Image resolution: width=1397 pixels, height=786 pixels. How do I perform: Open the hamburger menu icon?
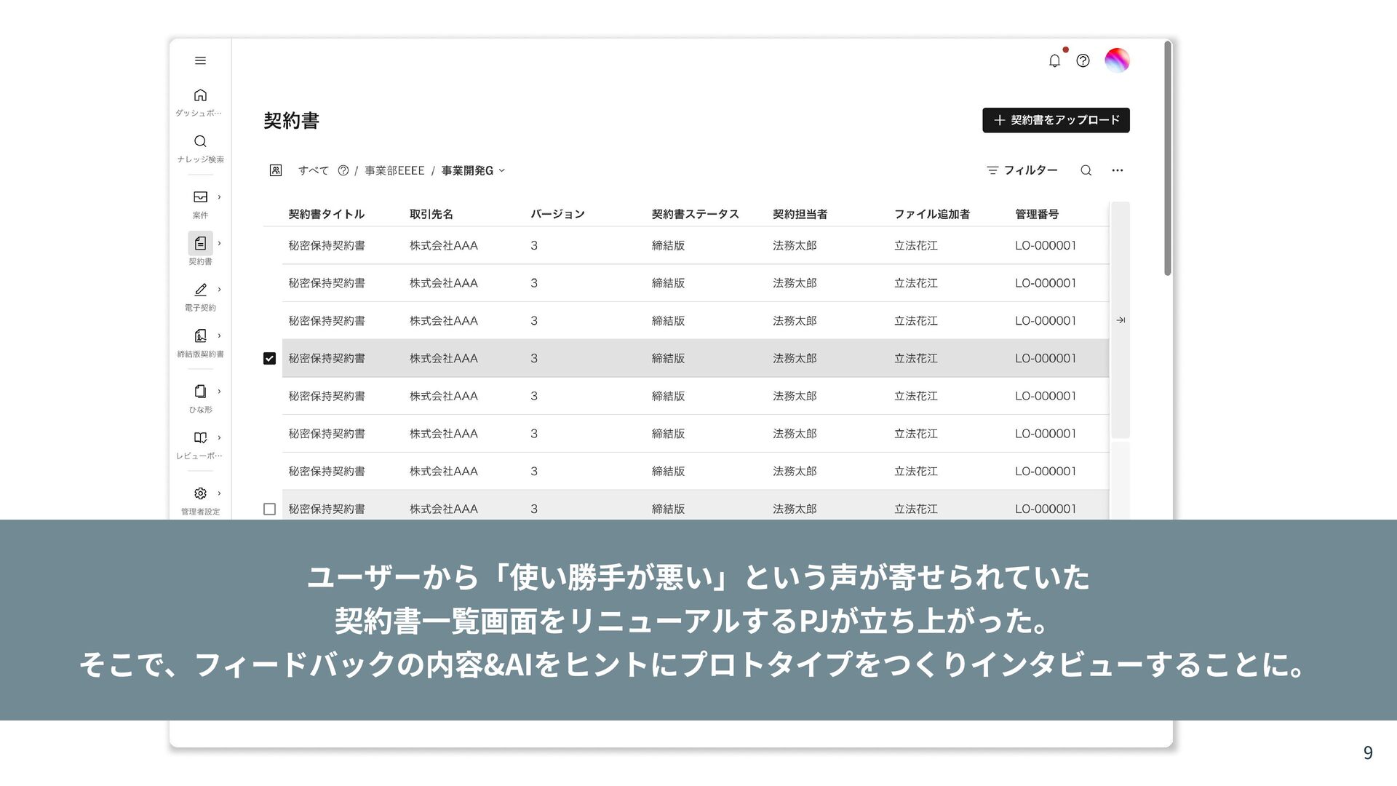point(200,60)
